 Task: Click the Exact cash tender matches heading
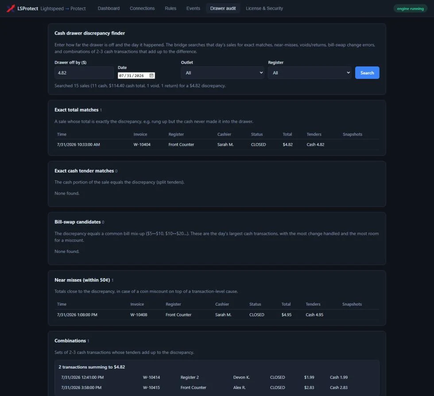(84, 171)
